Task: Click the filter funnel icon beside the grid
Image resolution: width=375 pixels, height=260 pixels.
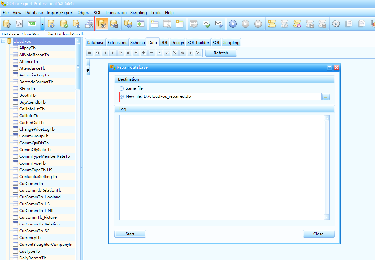Action: (x=88, y=71)
